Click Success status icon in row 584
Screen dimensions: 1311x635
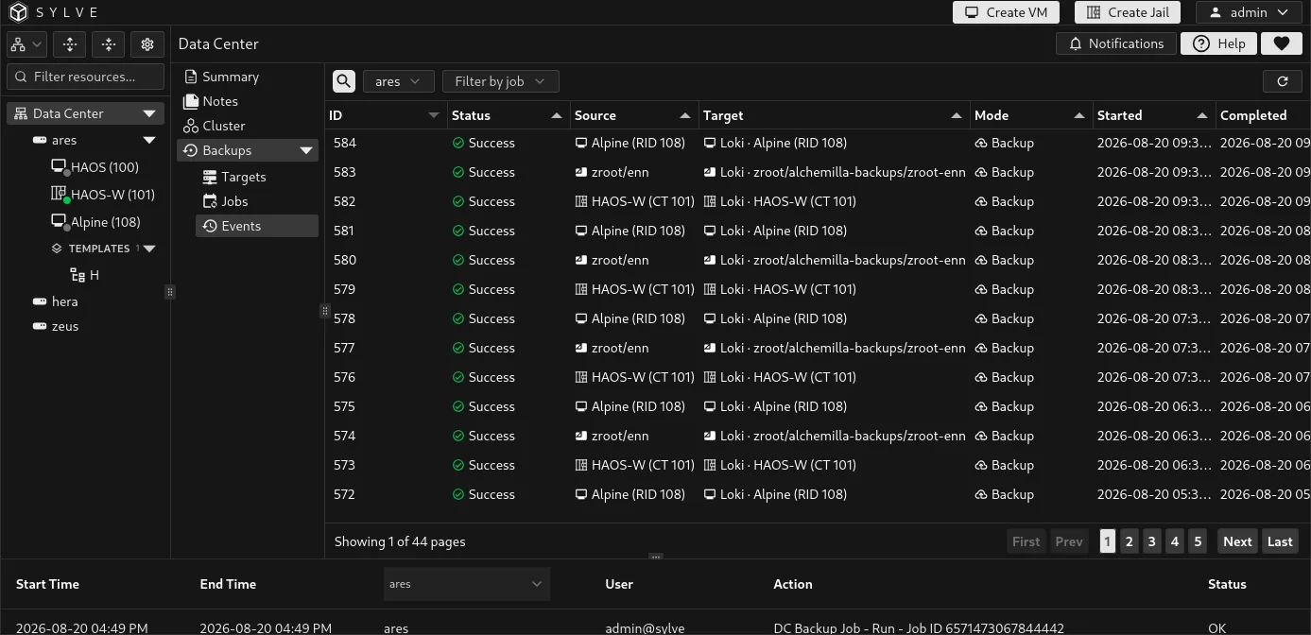coord(458,143)
